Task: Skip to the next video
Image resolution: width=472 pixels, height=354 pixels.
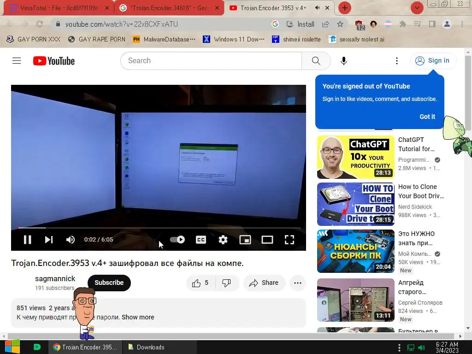Action: [49, 240]
